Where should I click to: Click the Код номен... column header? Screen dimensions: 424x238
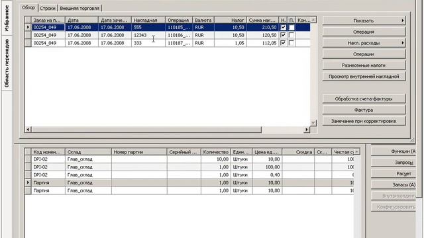pos(48,152)
